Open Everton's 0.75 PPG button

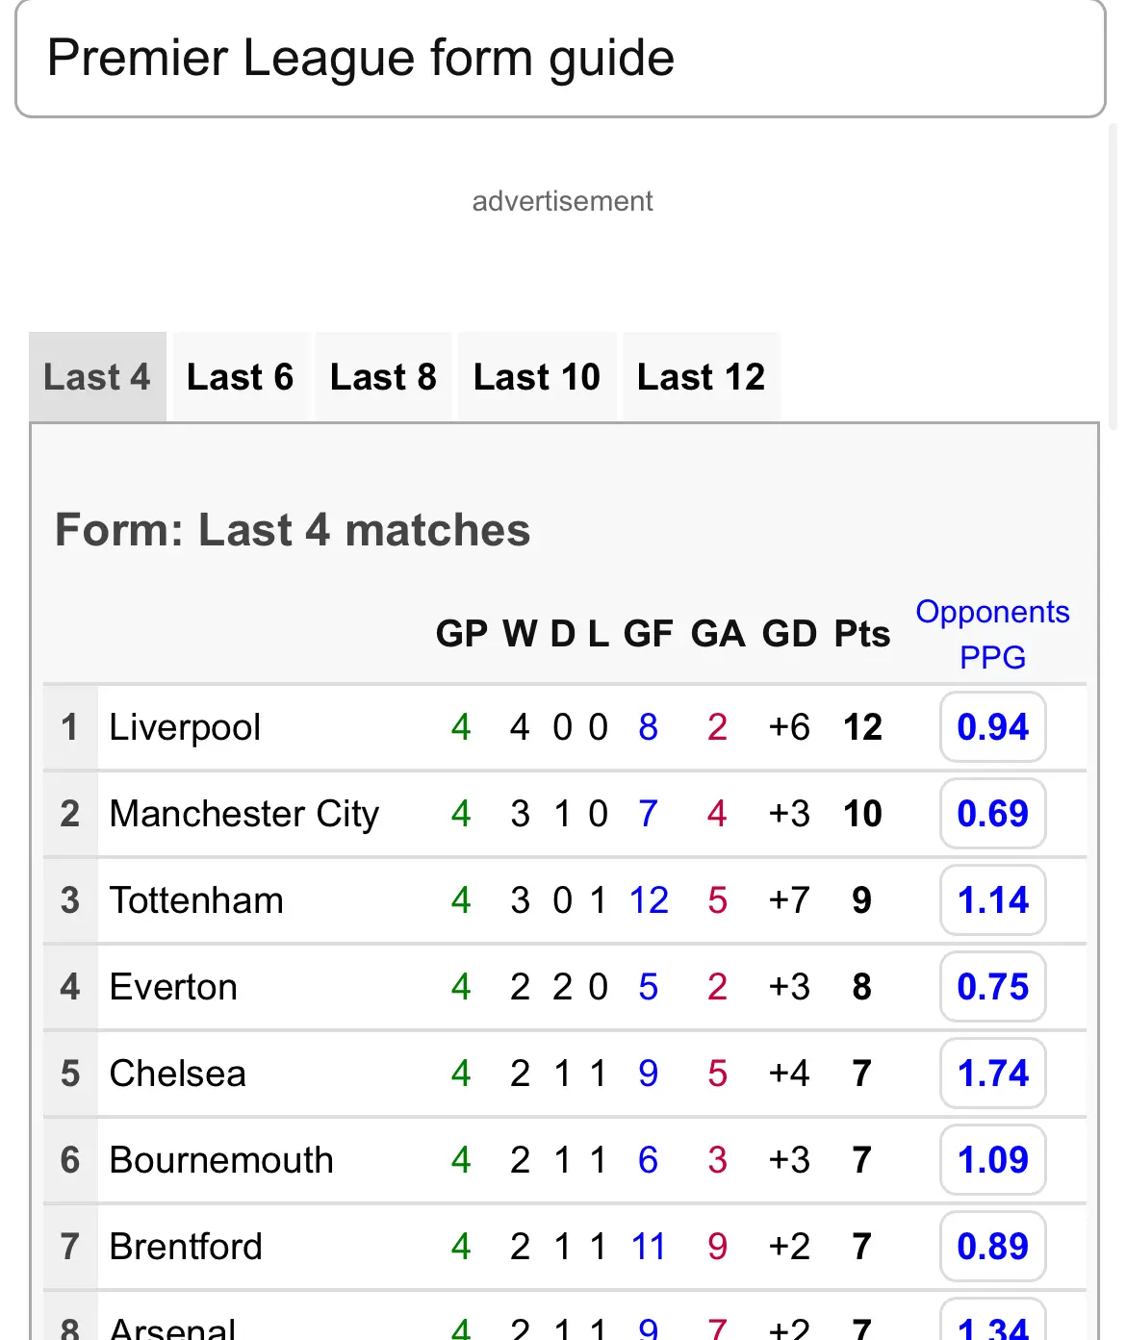tap(992, 987)
